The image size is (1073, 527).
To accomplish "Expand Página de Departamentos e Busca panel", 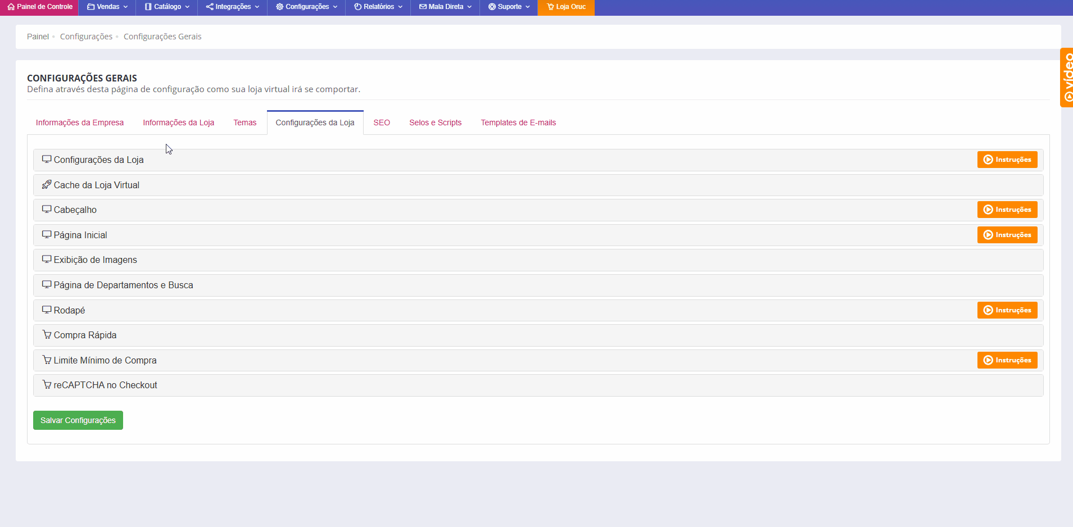I will point(123,285).
